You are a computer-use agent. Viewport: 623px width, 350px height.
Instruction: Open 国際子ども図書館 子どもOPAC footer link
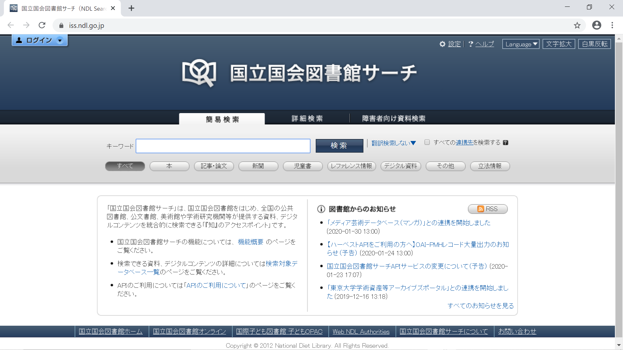(279, 332)
